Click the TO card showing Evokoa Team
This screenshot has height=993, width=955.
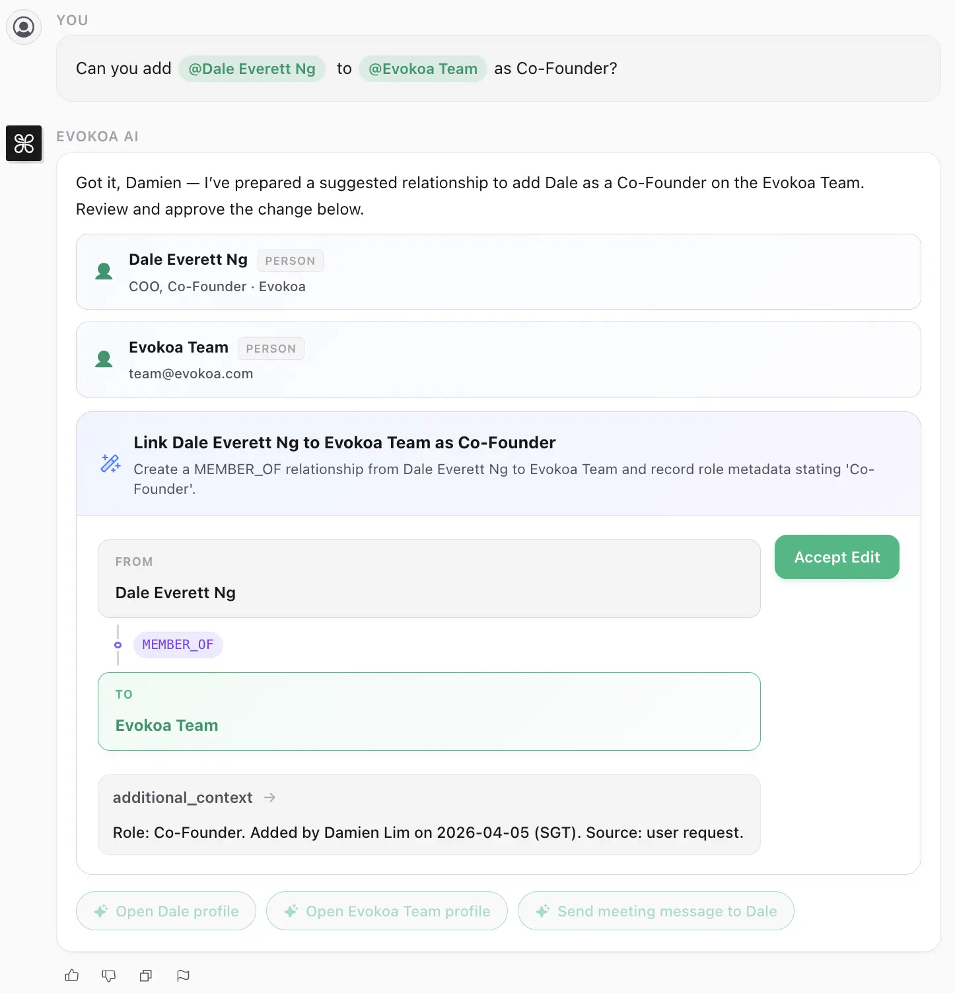click(x=429, y=712)
